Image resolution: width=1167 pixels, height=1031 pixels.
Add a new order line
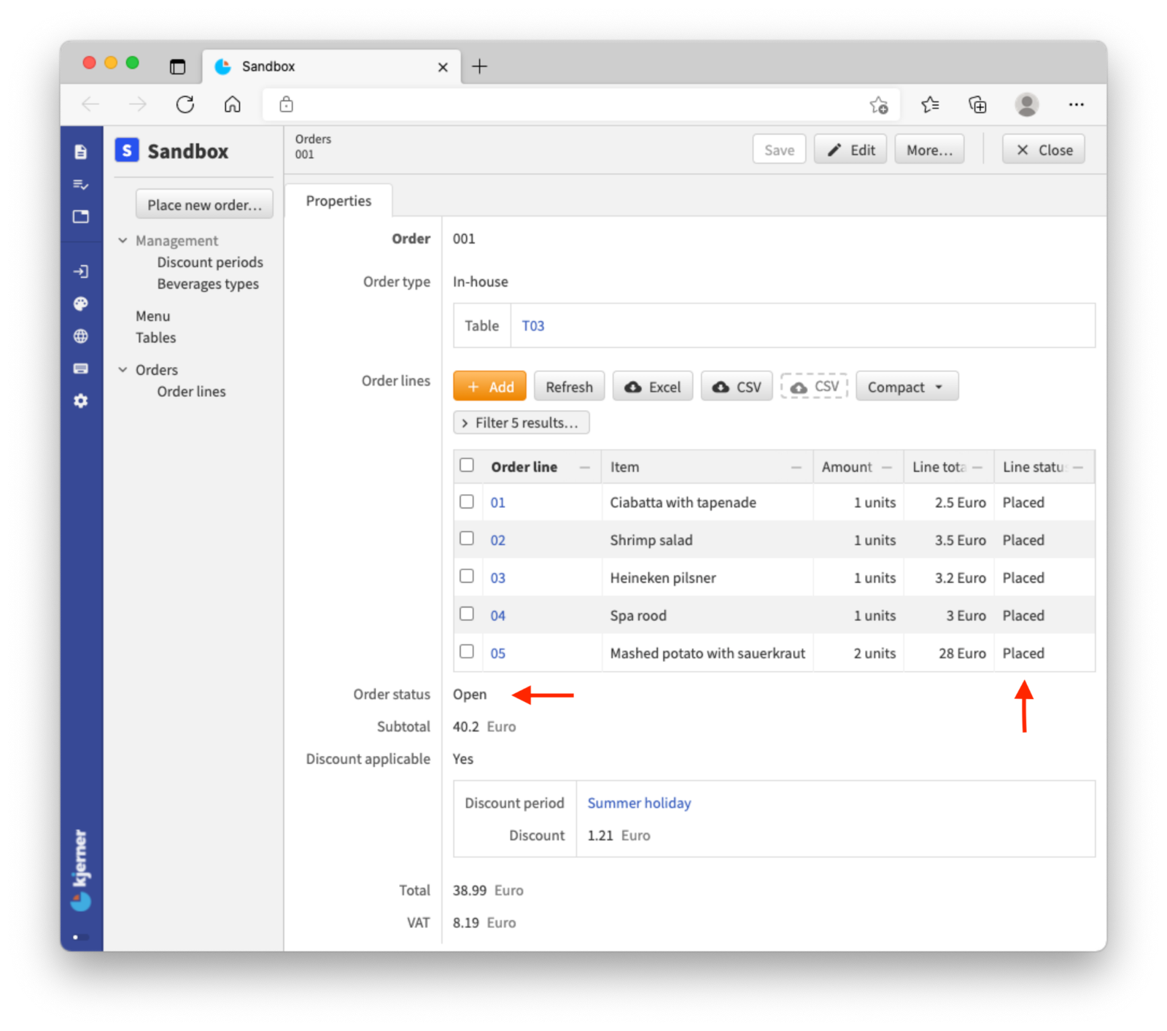click(x=489, y=386)
